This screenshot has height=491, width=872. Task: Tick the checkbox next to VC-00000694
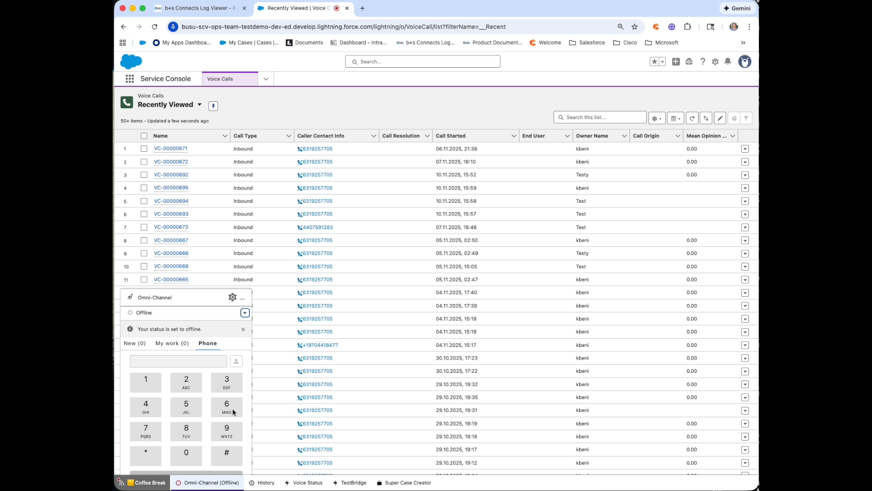(144, 201)
